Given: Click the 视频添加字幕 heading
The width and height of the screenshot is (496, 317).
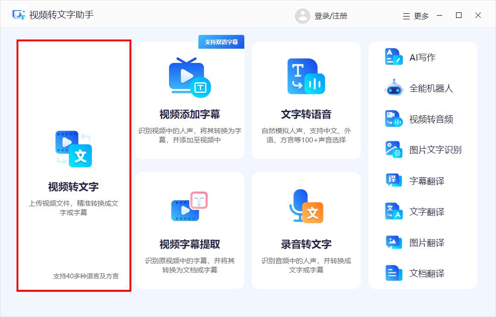Looking at the screenshot, I should click(190, 114).
